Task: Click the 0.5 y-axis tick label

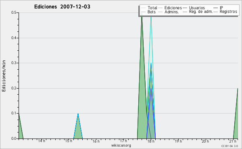Action: [x=14, y=12]
